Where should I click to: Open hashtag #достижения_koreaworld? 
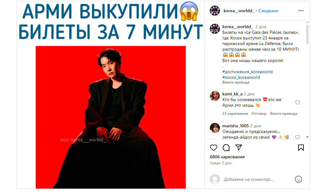click(x=247, y=72)
